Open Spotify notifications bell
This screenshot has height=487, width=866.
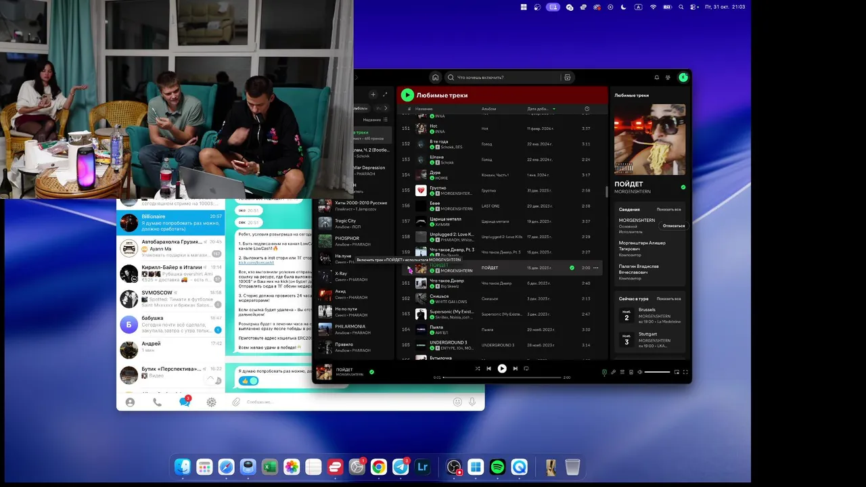[656, 77]
